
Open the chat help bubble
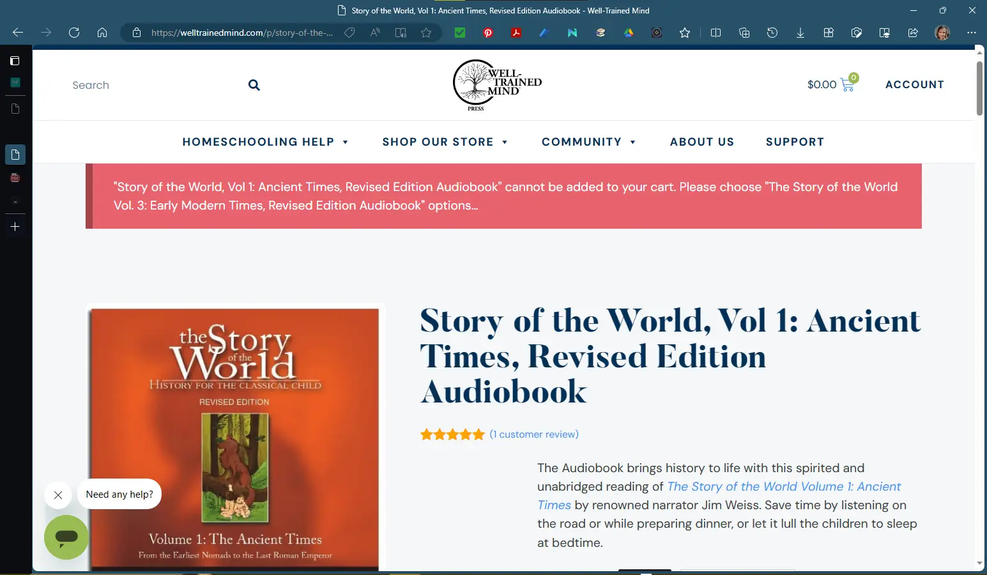click(x=66, y=537)
